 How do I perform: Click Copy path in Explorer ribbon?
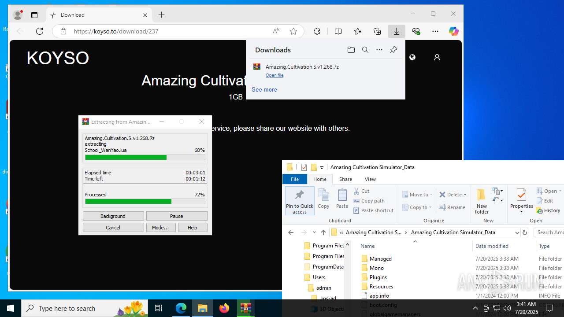point(369,201)
